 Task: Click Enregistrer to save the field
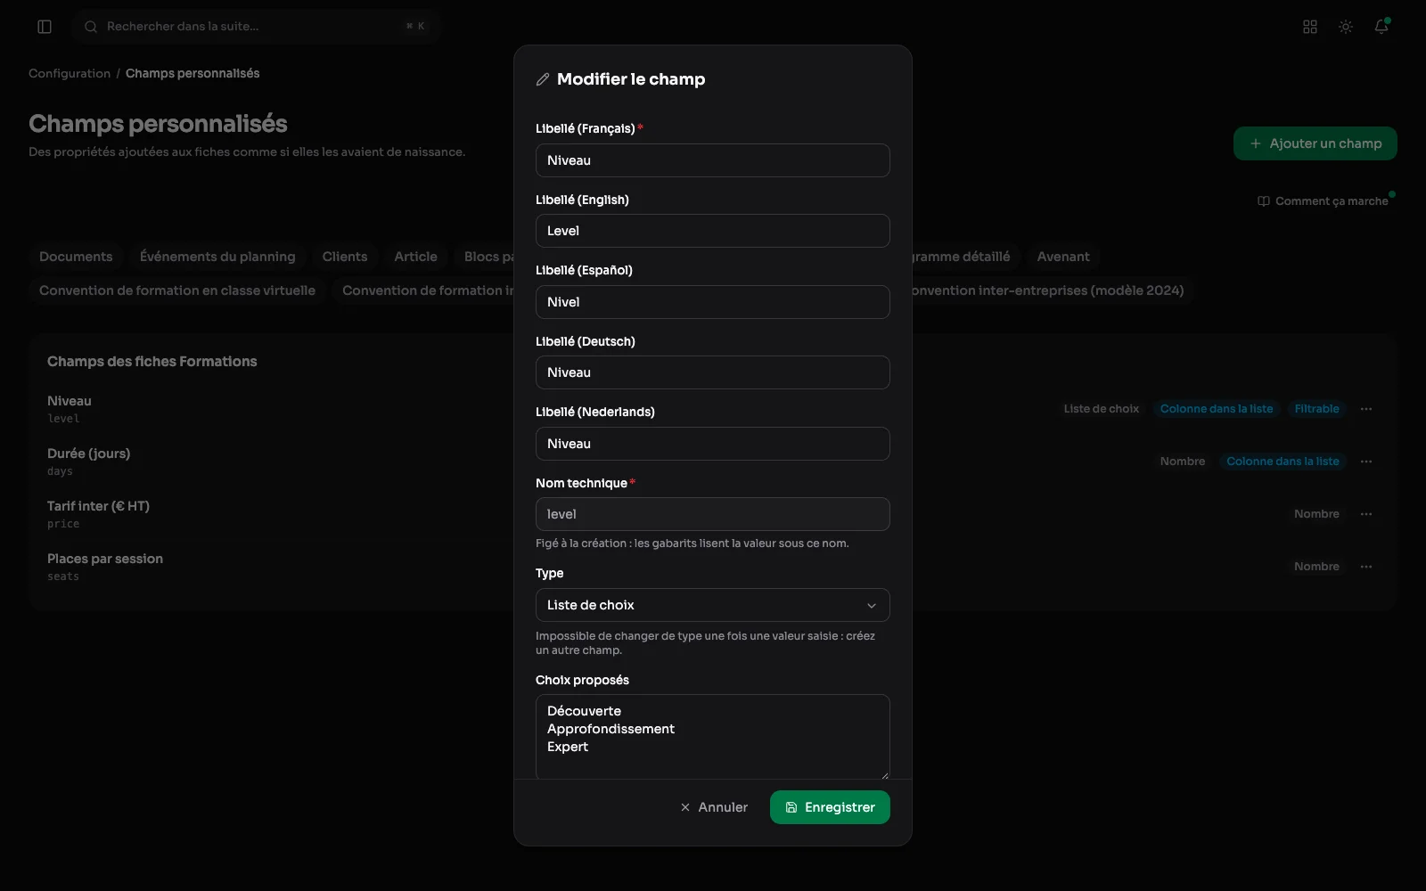coord(830,807)
